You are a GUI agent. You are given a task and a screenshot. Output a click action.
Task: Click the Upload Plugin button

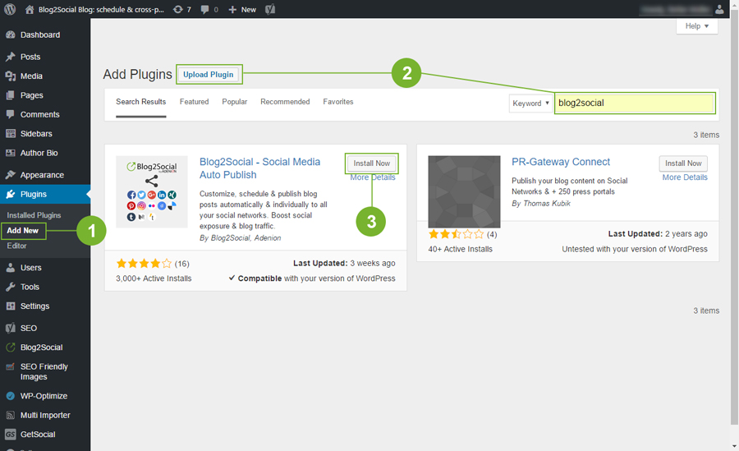(209, 75)
